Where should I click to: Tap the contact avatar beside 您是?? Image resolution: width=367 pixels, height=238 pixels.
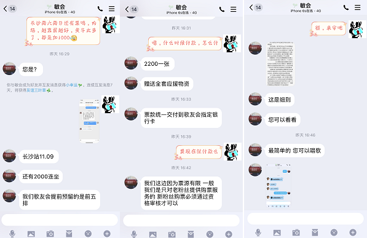tap(9, 69)
